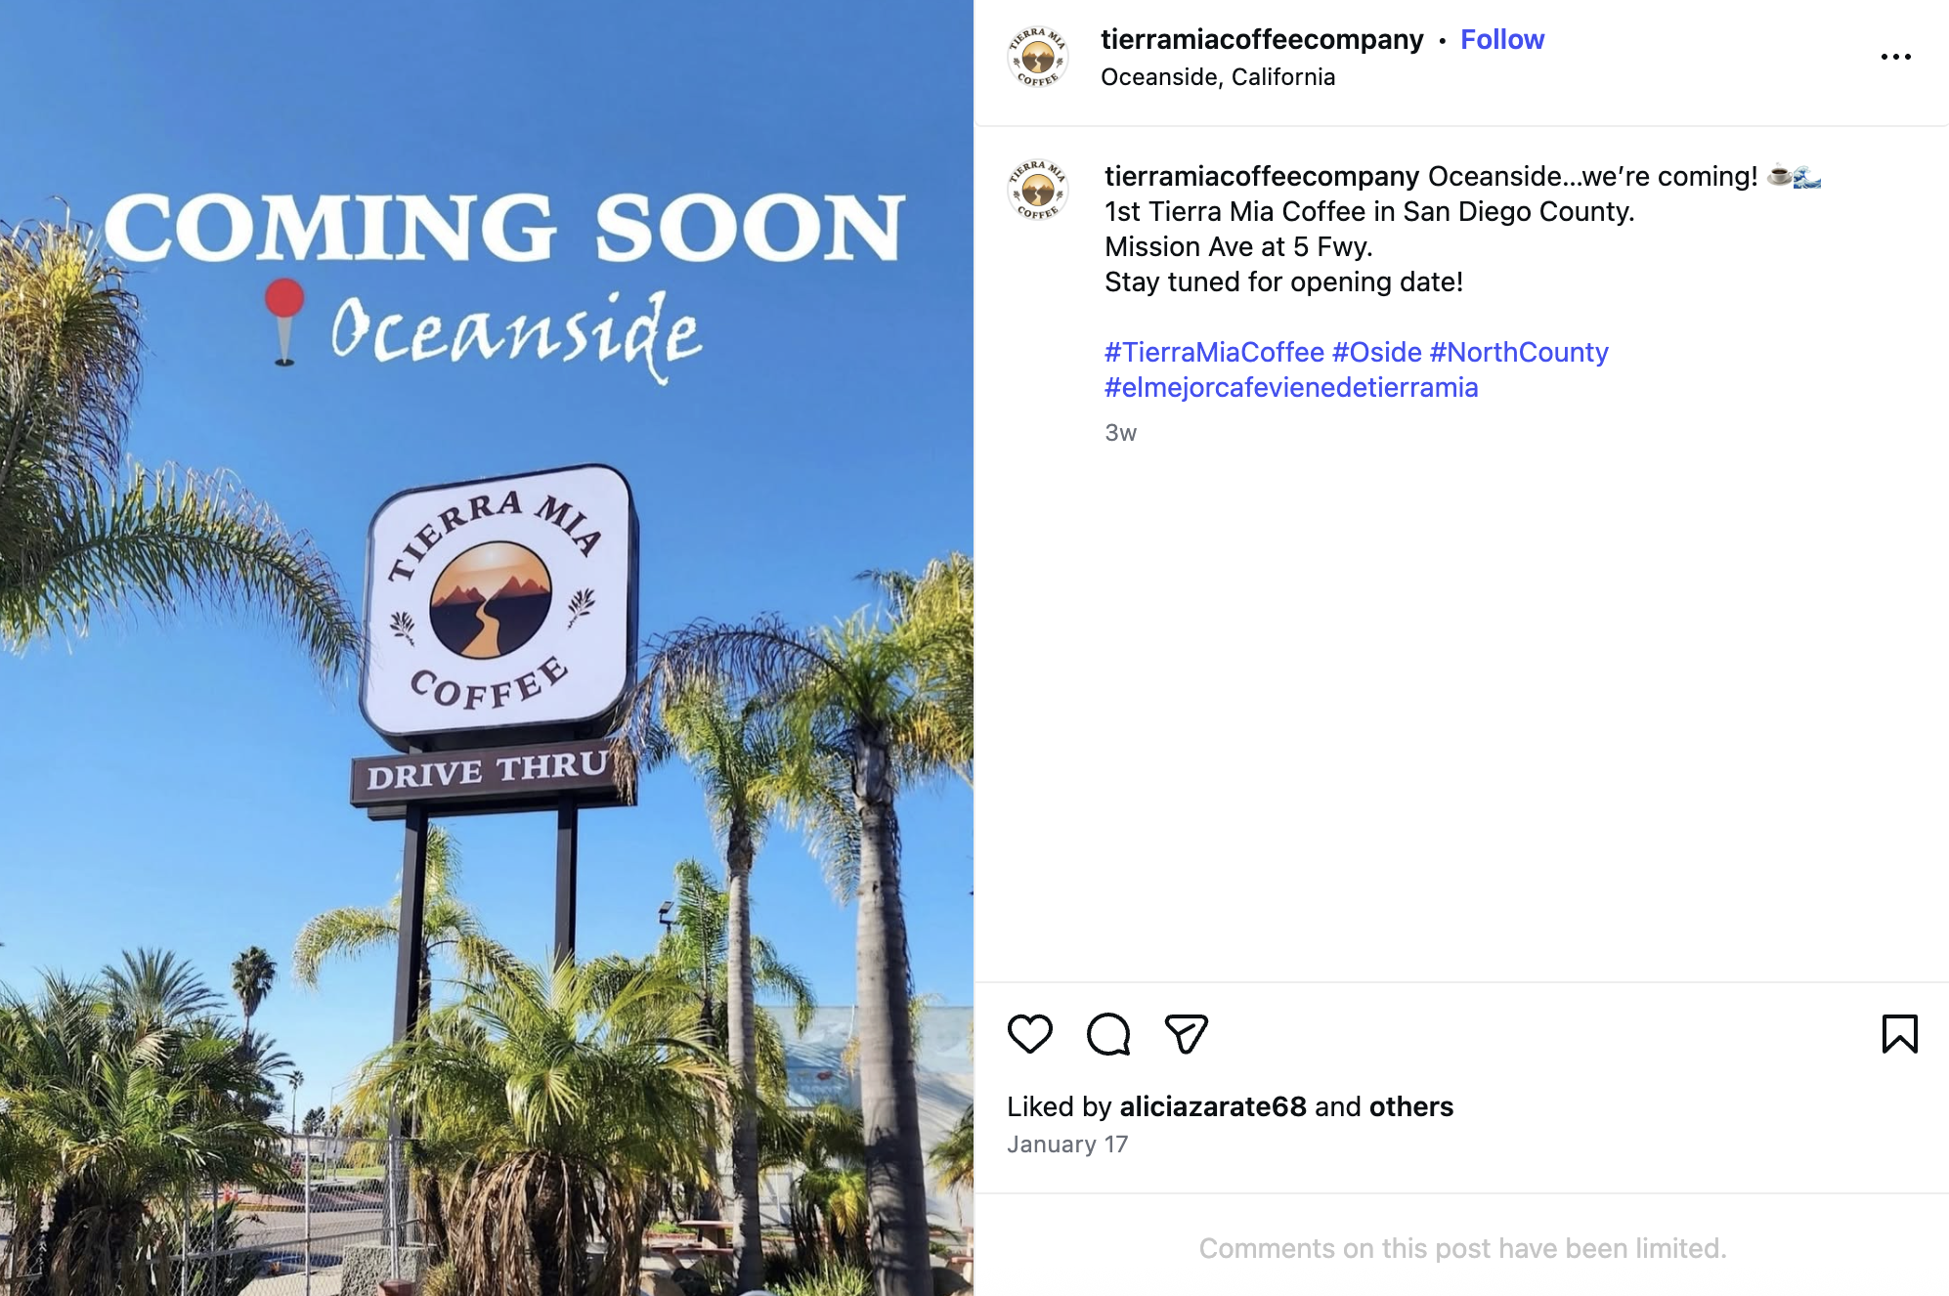Screen dimensions: 1949x1296
Task: Open the #NorthCounty hashtag
Action: pos(1519,352)
